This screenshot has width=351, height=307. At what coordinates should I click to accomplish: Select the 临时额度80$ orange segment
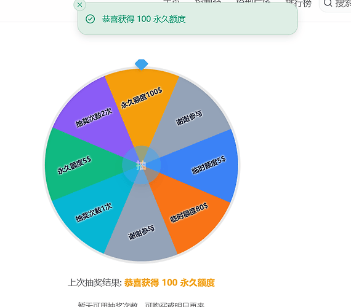189,212
